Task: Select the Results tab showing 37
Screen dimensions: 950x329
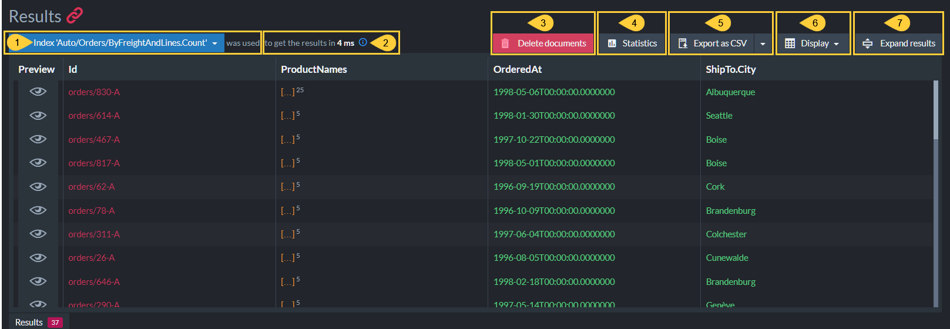Action: 39,322
